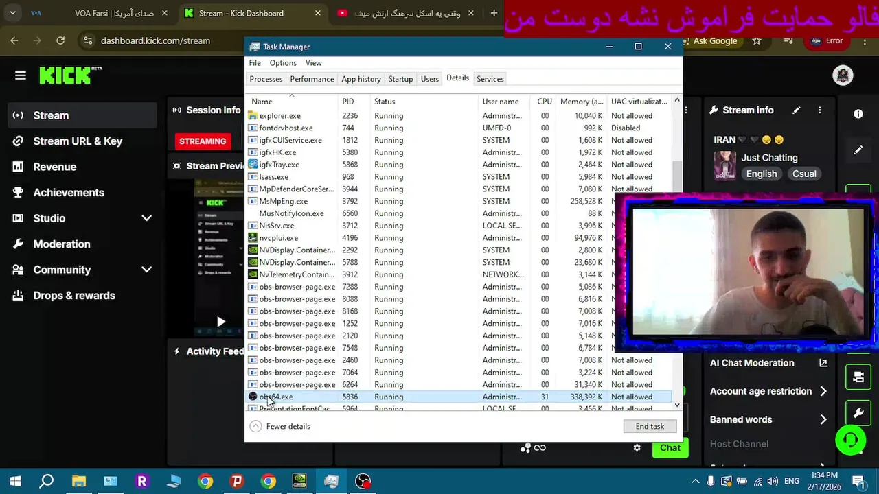
Task: Expand the Community sidebar section
Action: 146,270
